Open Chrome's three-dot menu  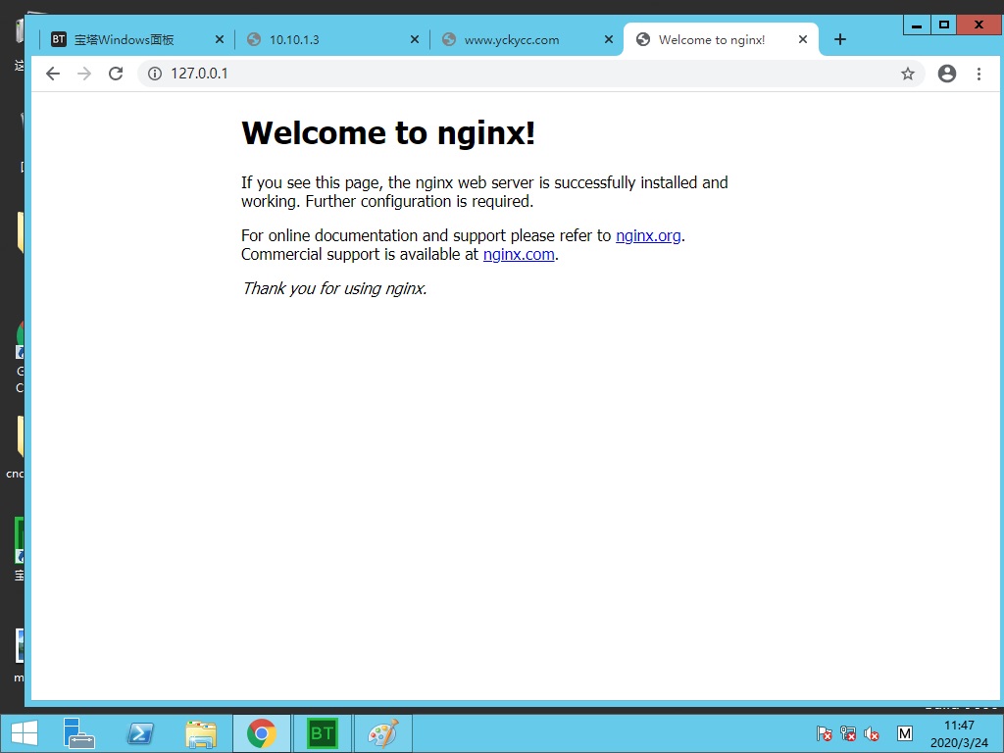(979, 74)
